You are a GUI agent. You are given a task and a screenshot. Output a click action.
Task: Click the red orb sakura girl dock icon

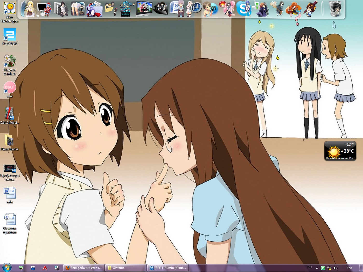(227, 9)
